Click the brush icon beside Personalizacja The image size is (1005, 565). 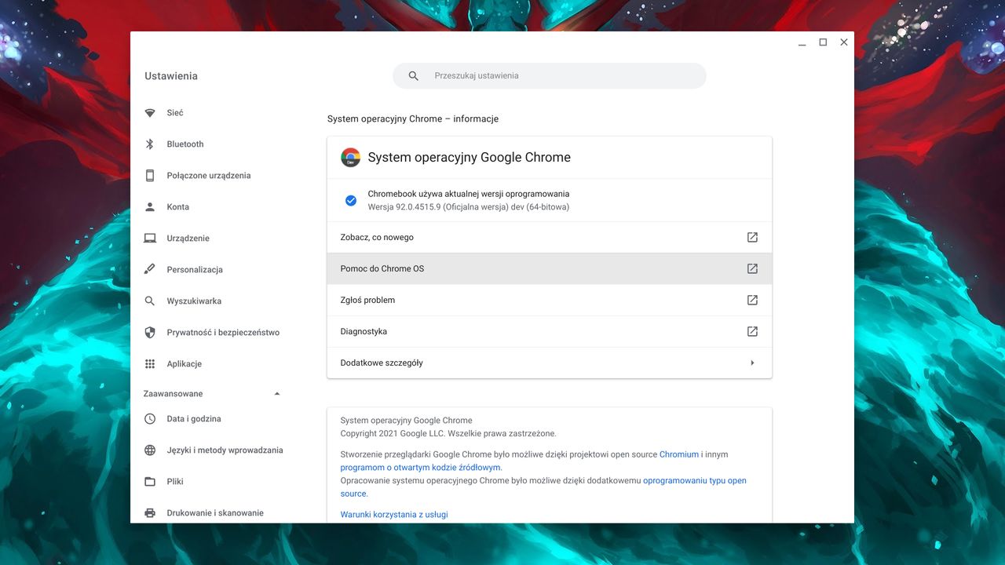click(150, 270)
